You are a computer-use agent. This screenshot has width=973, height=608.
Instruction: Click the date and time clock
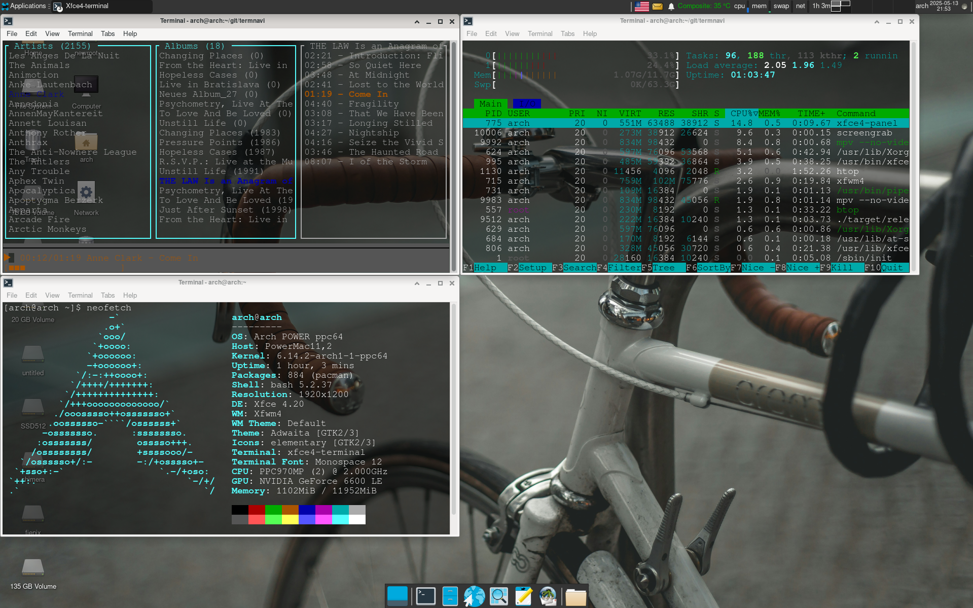point(944,6)
